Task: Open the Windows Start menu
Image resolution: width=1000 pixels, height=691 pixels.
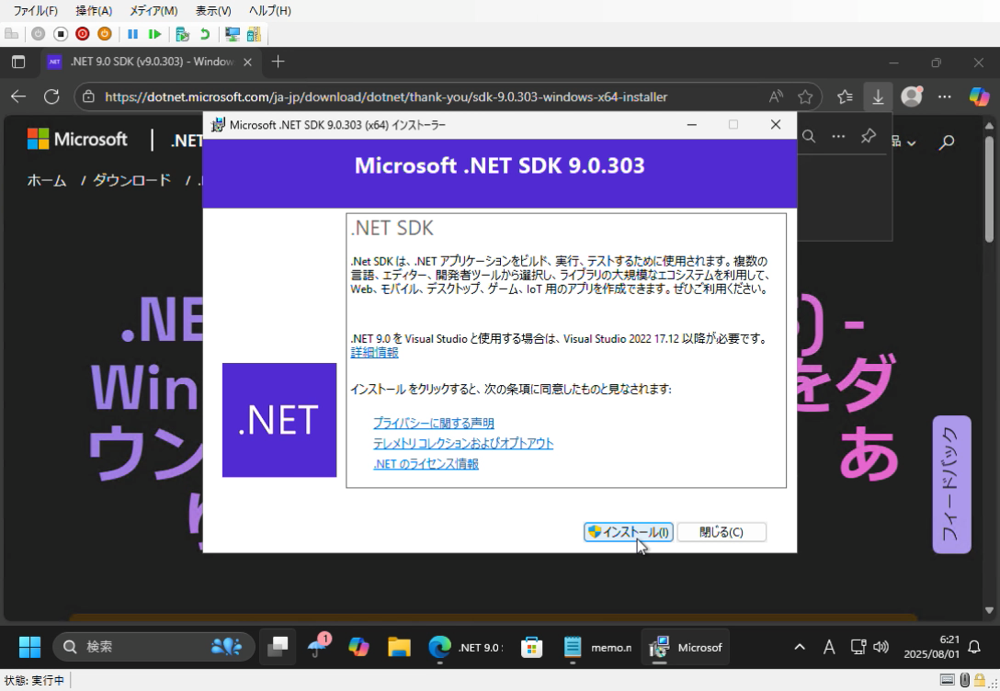Action: pos(29,647)
